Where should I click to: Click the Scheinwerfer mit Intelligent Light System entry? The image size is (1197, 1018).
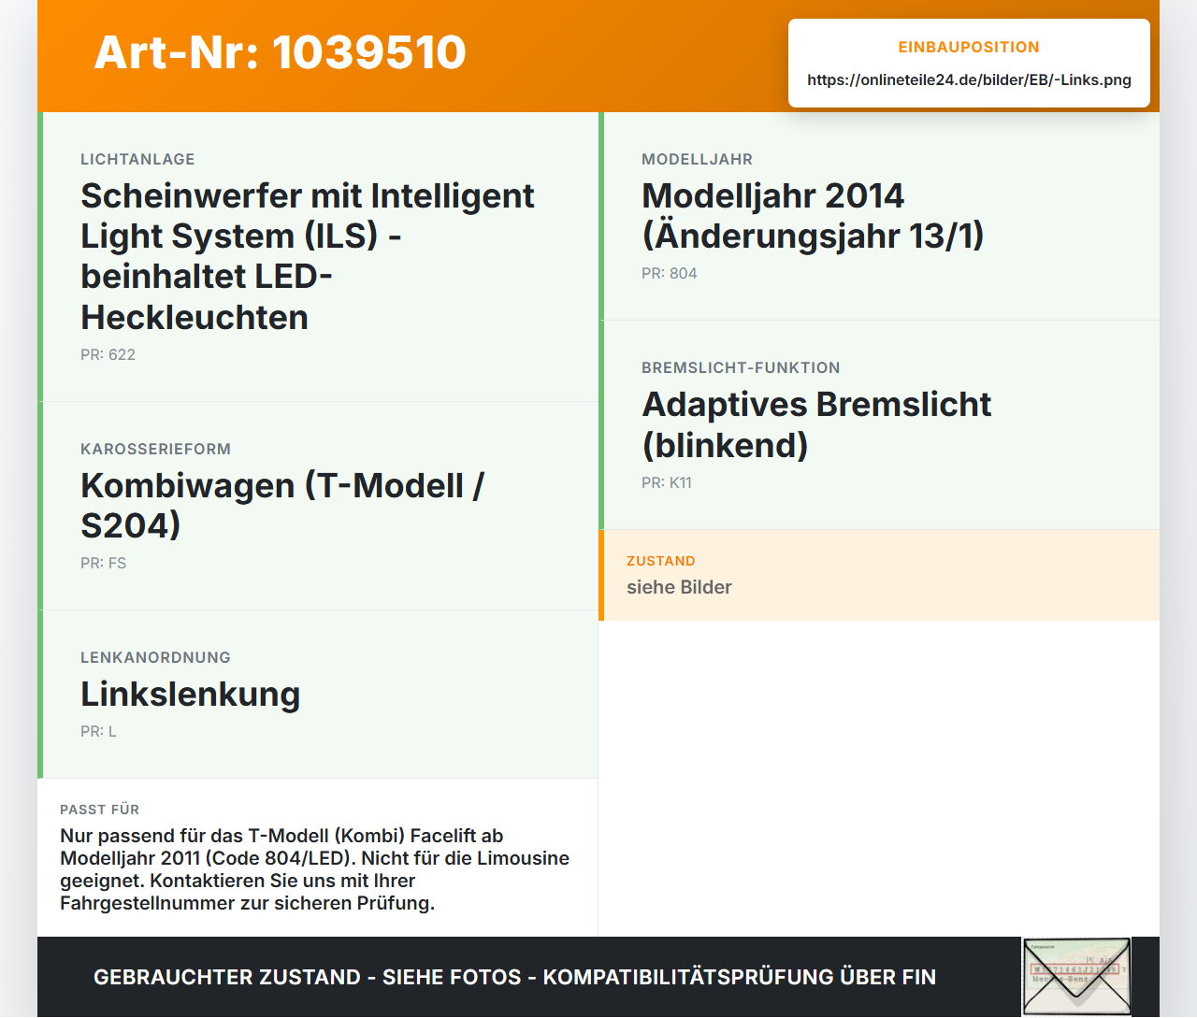[x=320, y=257]
